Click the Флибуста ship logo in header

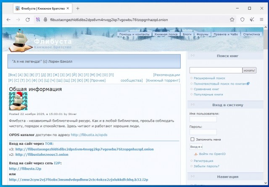(20, 41)
